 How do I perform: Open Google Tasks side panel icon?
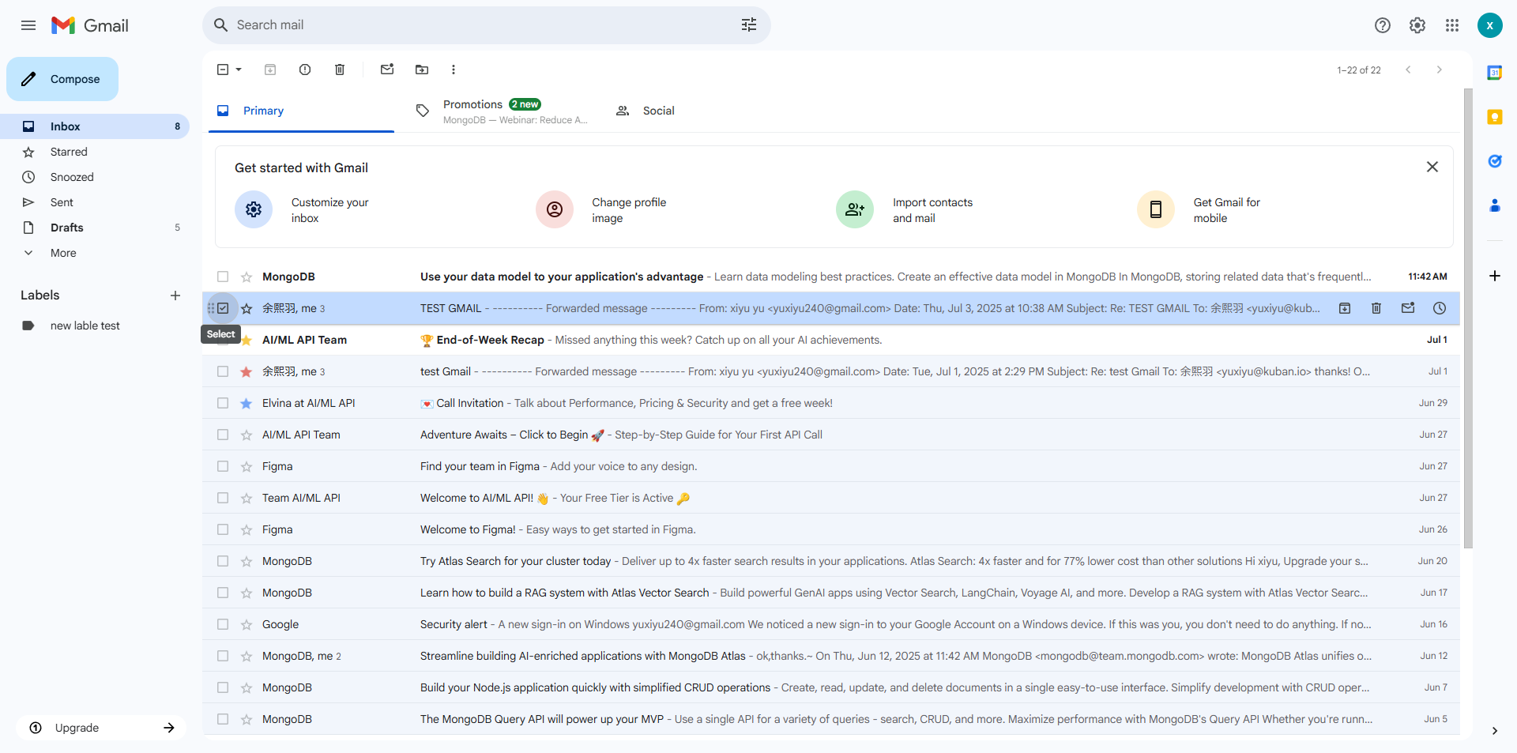(x=1495, y=161)
